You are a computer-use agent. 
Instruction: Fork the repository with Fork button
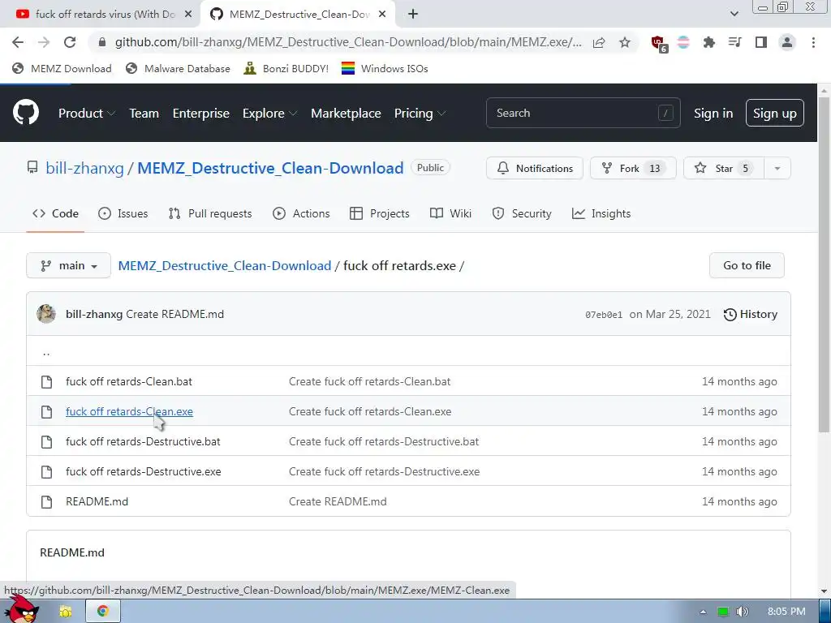point(633,169)
